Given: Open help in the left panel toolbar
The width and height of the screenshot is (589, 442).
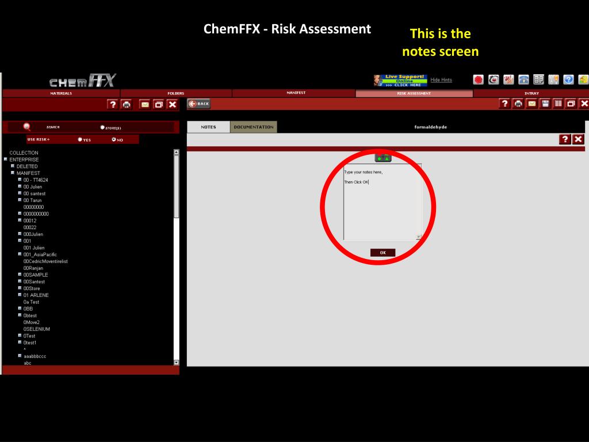Looking at the screenshot, I should pyautogui.click(x=112, y=105).
